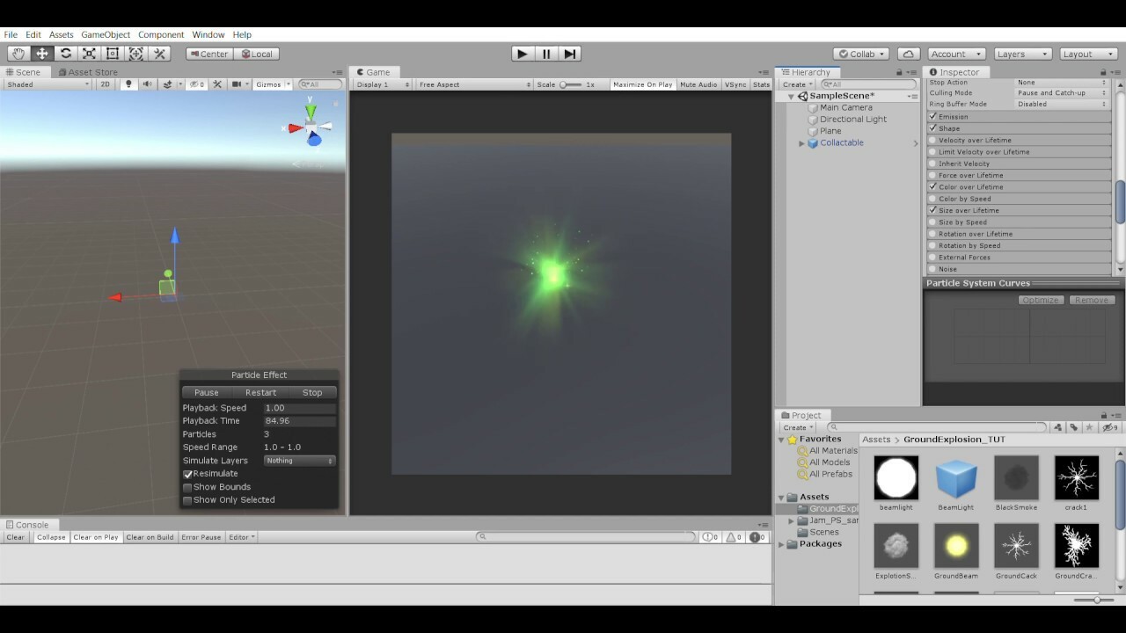Select the Rotate tool
Image resolution: width=1126 pixels, height=633 pixels.
[65, 53]
